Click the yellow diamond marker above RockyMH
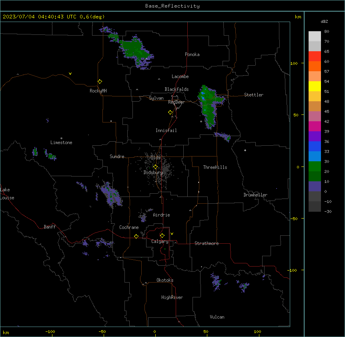This screenshot has width=345, height=337. pos(100,82)
